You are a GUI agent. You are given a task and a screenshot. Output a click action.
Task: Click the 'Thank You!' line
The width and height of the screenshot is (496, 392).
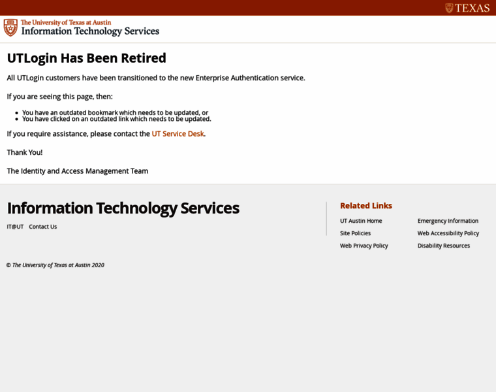pyautogui.click(x=25, y=152)
